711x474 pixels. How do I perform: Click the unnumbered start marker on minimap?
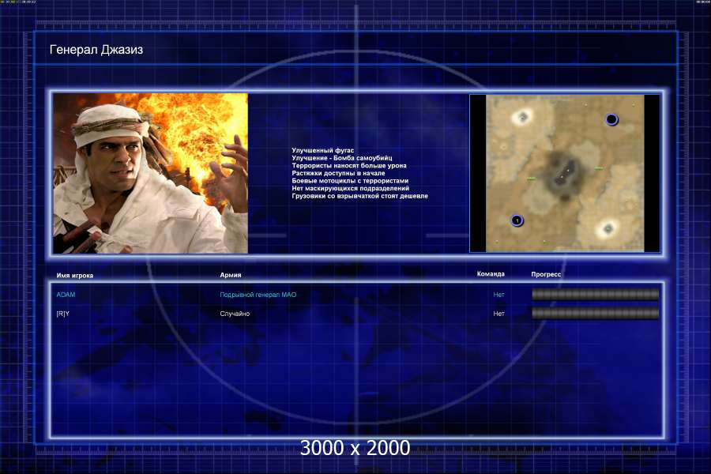[611, 119]
